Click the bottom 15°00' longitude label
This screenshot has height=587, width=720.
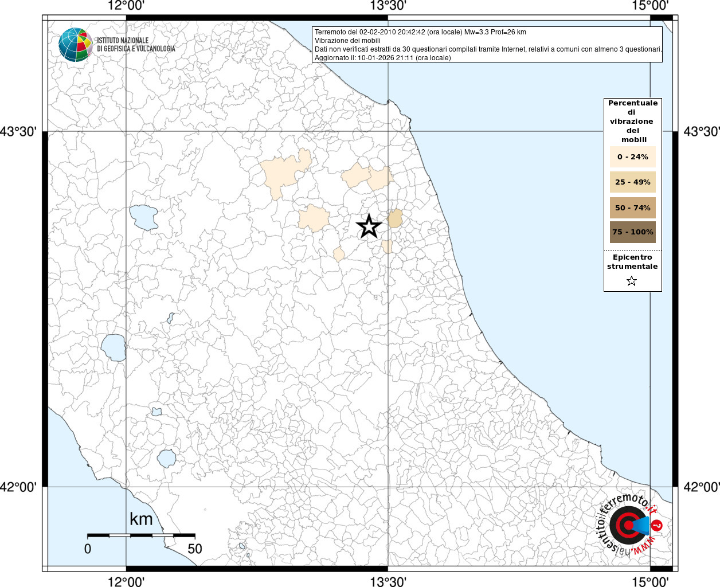pyautogui.click(x=650, y=581)
